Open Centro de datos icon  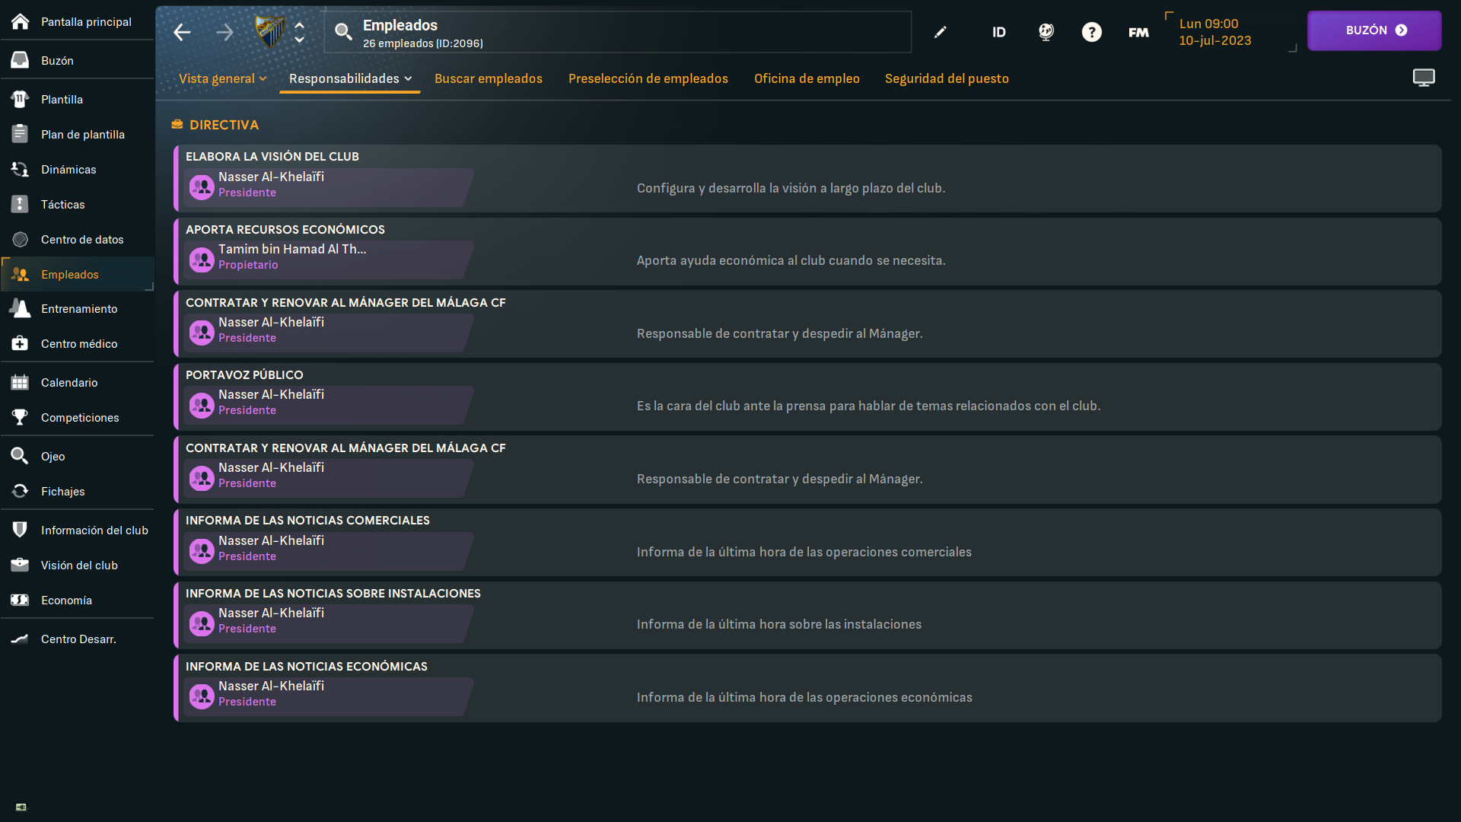(21, 239)
